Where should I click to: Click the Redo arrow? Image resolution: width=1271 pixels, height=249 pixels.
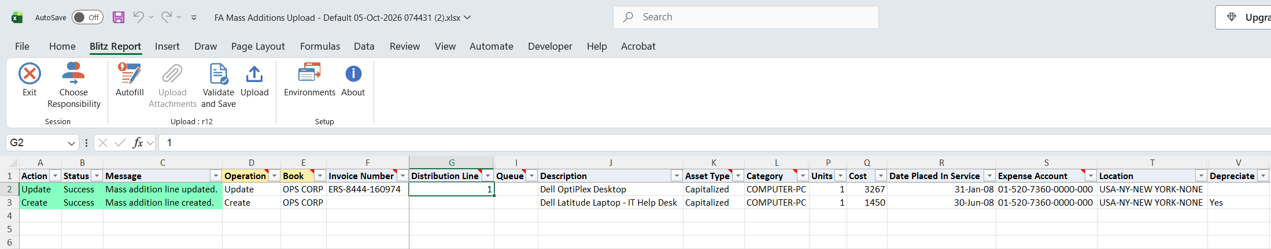(166, 17)
